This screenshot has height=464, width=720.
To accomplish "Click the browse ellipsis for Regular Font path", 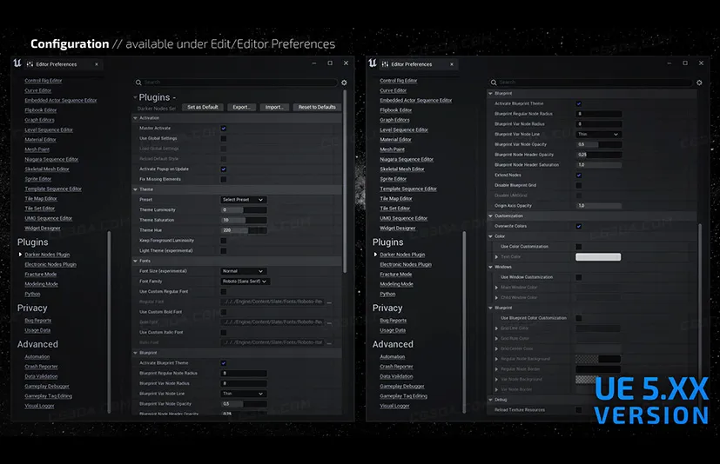I will (329, 302).
